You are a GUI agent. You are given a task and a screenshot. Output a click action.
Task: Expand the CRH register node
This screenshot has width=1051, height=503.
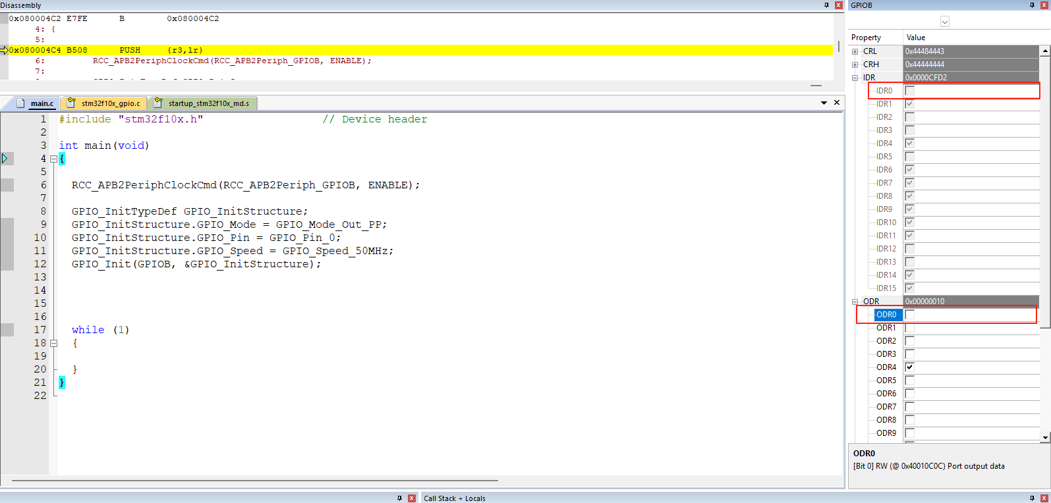click(855, 65)
